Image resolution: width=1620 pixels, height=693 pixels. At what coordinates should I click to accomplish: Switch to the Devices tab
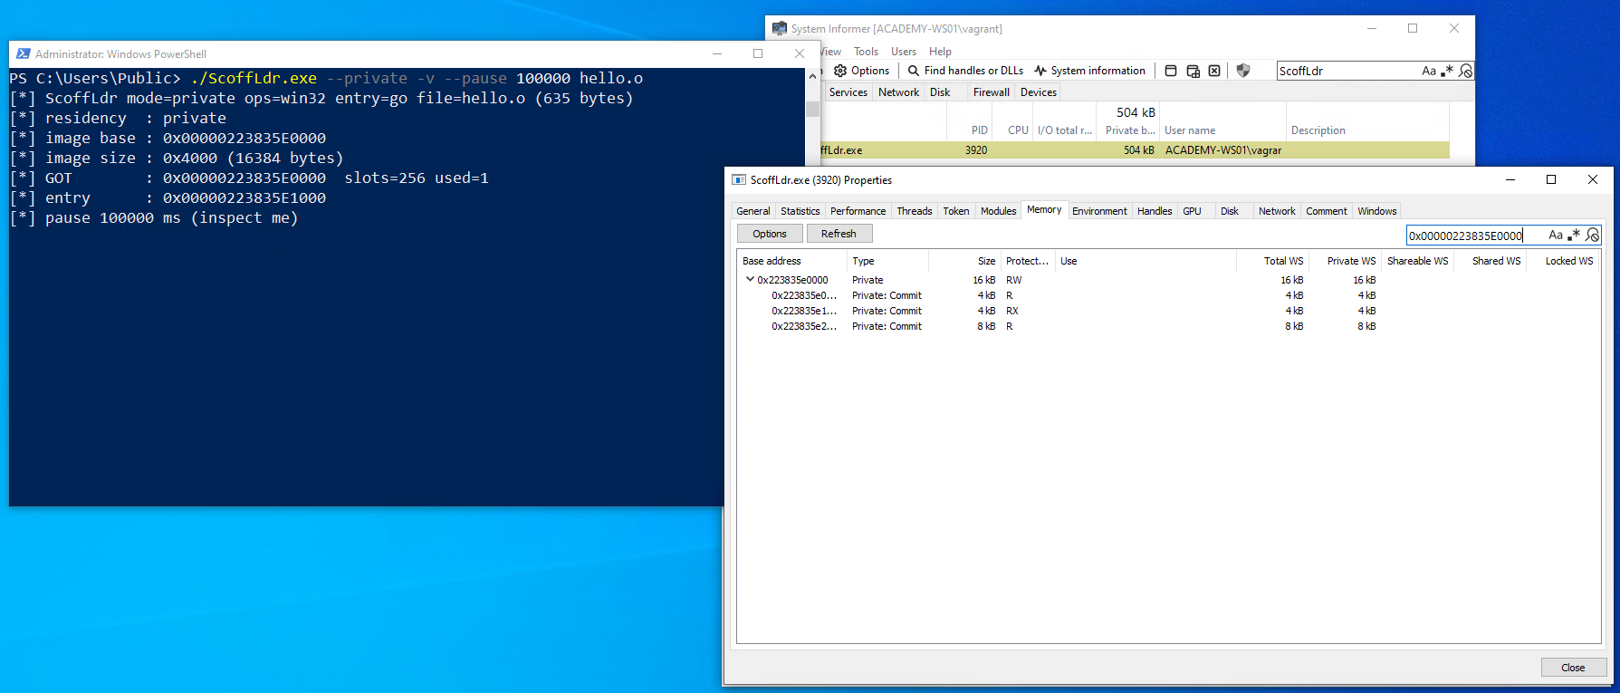(1038, 92)
